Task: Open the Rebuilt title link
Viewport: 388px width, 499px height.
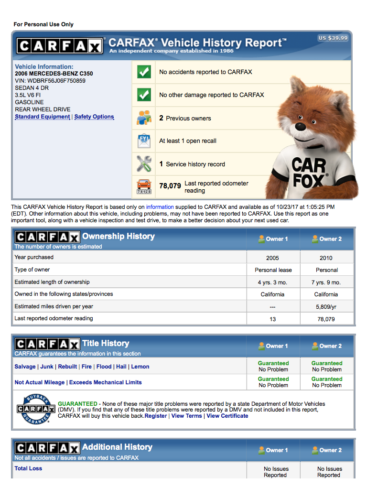Action: (x=67, y=367)
